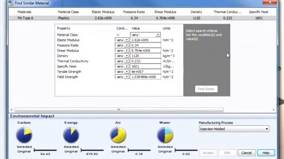The image size is (284, 159).
Task: Open the Shear Modulus condition dropdown
Action: click(127, 50)
